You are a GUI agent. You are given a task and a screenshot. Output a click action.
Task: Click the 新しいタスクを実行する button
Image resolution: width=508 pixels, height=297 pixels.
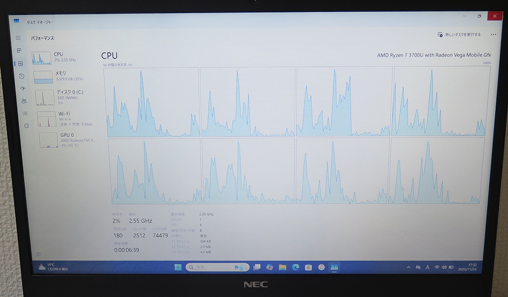point(459,34)
